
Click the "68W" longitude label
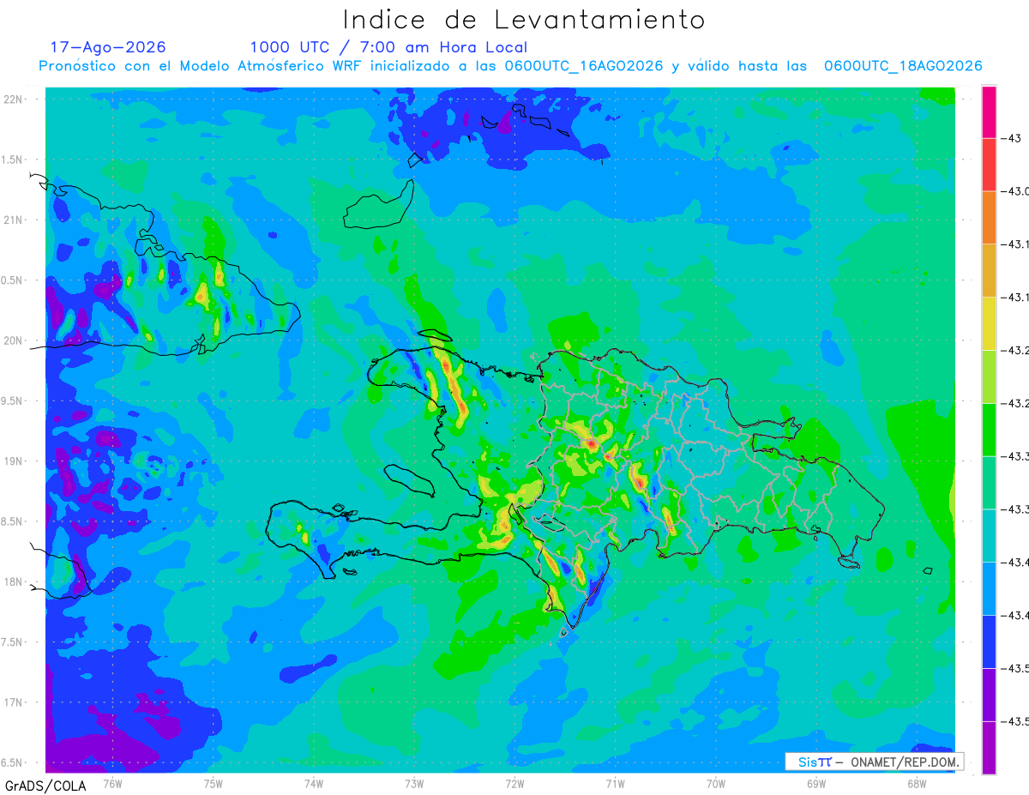917,784
